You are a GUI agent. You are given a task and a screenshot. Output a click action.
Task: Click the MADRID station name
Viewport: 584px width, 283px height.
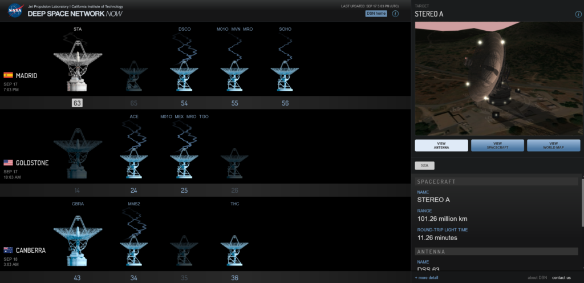coord(26,75)
